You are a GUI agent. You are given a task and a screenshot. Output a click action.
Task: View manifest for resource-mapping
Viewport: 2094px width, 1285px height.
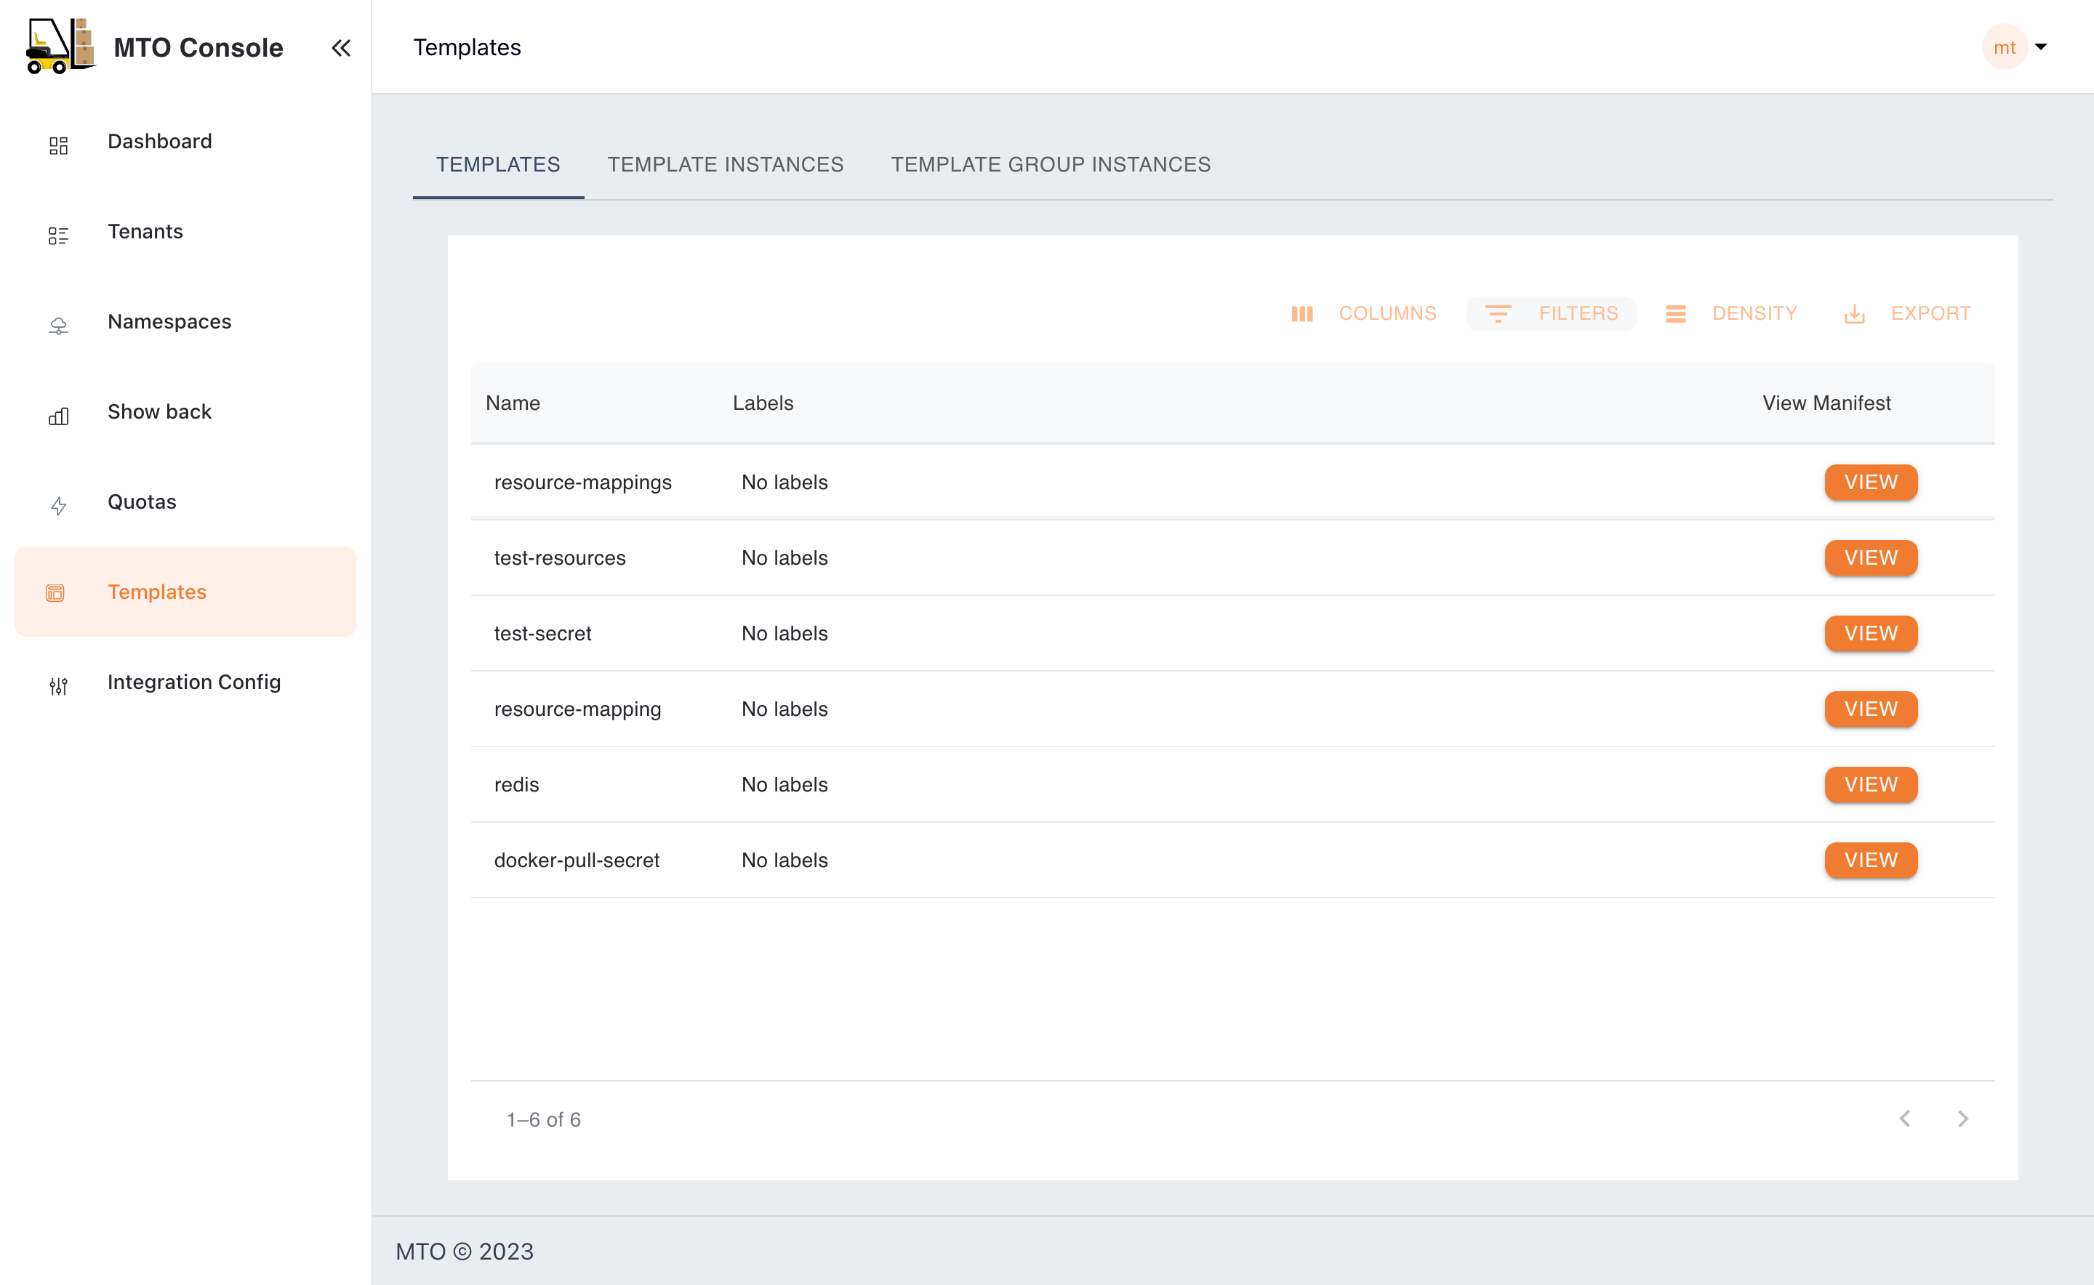[1870, 709]
